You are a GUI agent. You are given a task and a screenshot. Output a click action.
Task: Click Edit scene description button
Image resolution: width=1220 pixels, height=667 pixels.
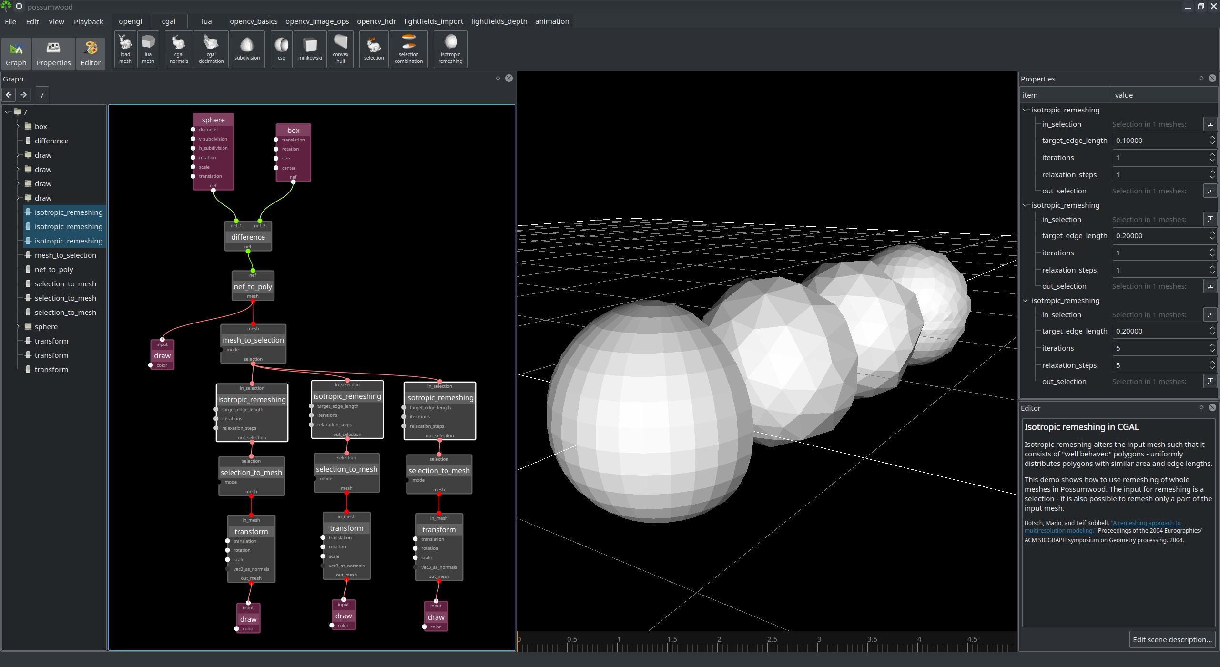point(1172,639)
